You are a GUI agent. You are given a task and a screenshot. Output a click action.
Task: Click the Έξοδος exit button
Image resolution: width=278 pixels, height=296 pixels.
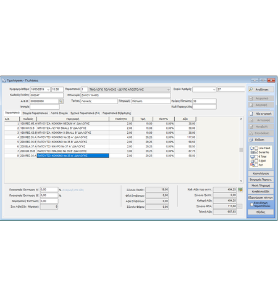pos(261,212)
